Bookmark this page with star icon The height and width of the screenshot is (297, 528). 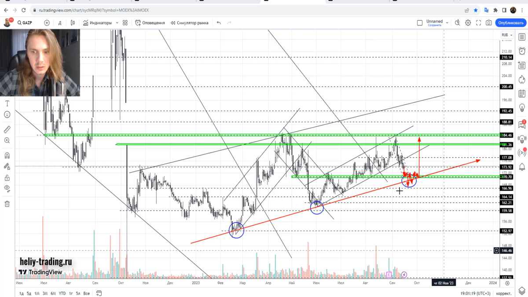[476, 10]
